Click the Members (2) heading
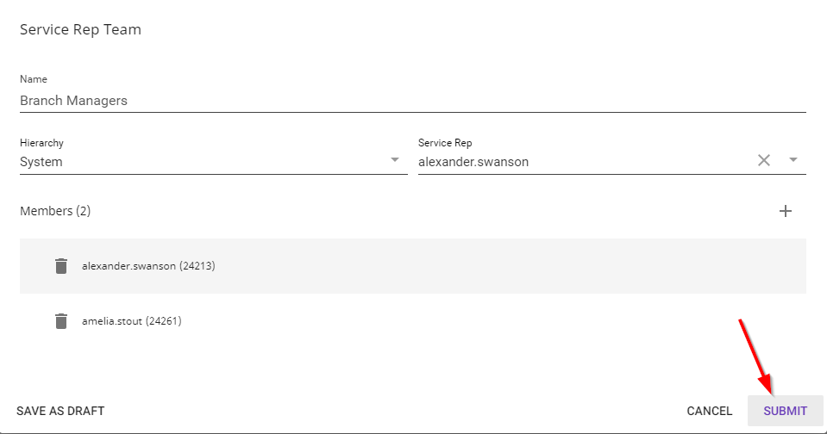Screen dimensions: 827x434 [x=55, y=211]
